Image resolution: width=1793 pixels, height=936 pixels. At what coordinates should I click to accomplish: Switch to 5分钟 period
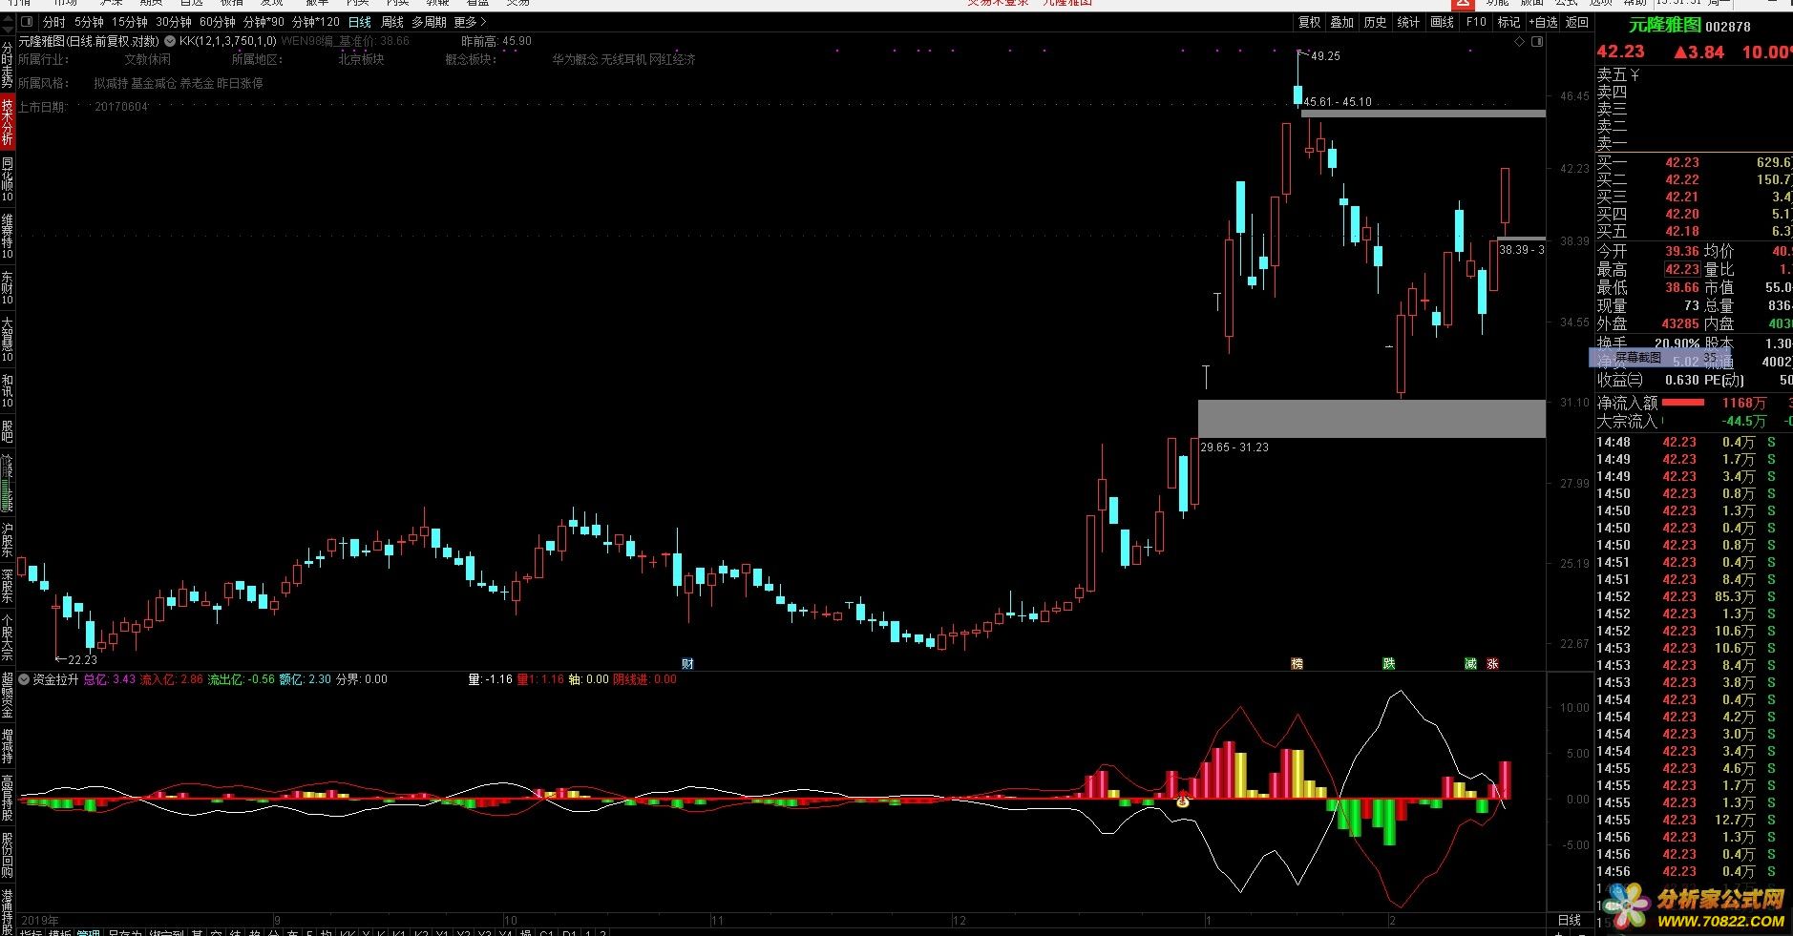point(89,21)
